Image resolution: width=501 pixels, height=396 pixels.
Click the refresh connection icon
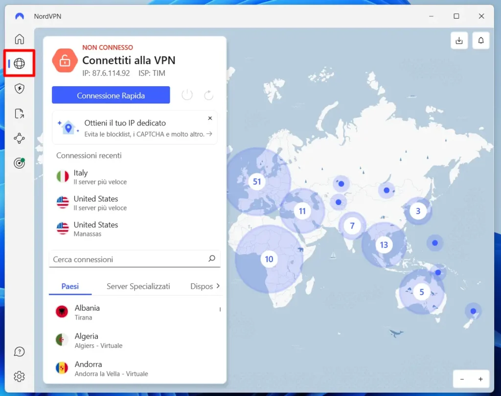coord(208,95)
